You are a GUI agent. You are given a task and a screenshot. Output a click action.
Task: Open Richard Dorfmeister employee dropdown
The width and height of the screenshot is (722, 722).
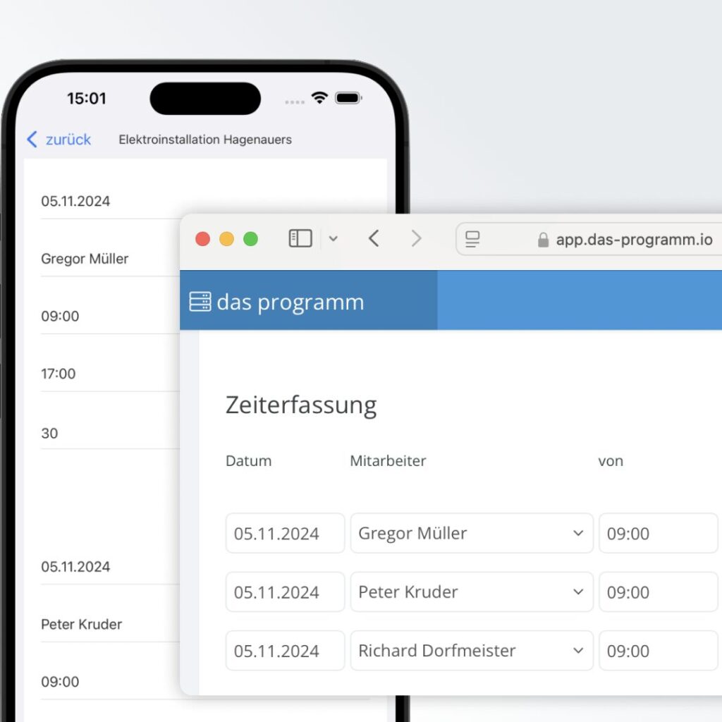pyautogui.click(x=472, y=651)
